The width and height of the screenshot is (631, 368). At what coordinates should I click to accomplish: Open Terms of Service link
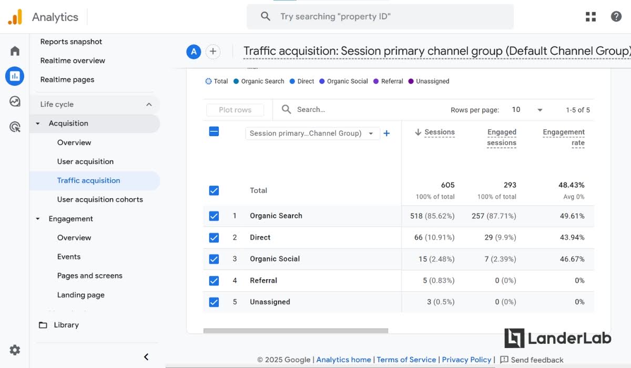[x=406, y=360]
